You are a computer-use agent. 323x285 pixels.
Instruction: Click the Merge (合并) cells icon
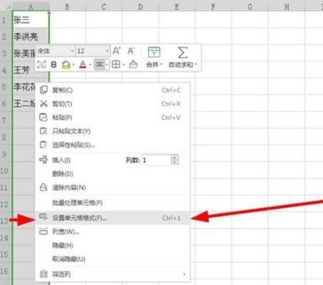154,52
